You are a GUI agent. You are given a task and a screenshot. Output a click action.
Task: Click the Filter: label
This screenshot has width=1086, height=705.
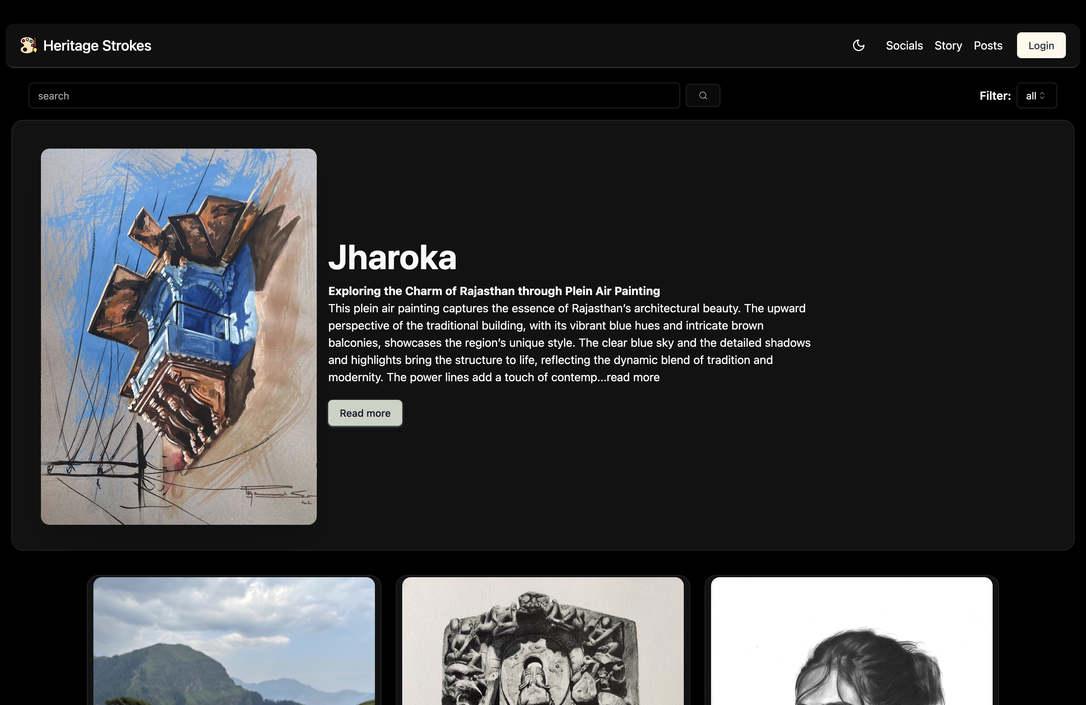[x=995, y=96]
